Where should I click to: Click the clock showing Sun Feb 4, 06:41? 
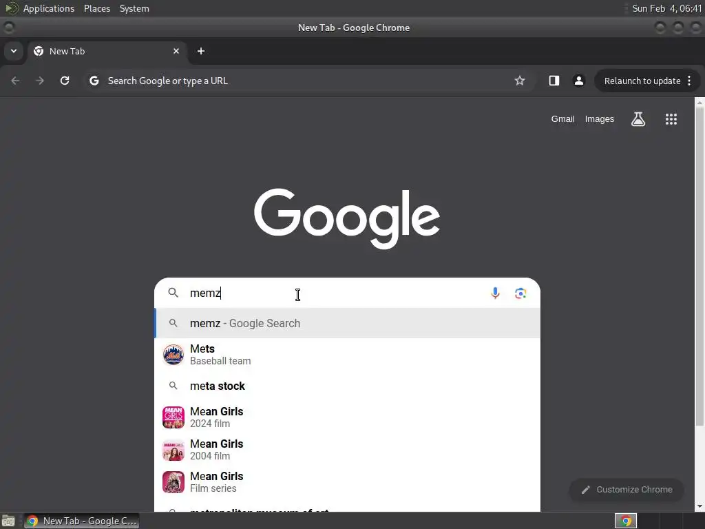tap(666, 8)
